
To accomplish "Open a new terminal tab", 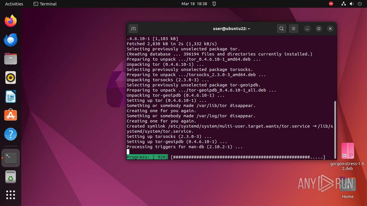I will pyautogui.click(x=133, y=29).
